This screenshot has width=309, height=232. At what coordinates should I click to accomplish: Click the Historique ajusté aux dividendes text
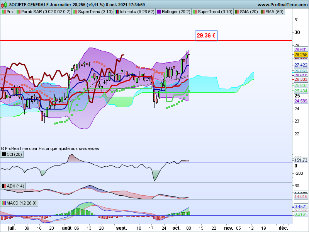(69, 148)
